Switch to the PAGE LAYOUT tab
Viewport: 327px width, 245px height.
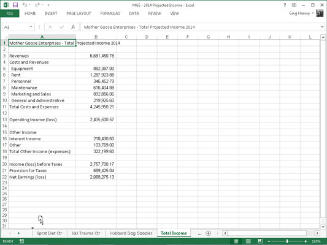click(x=79, y=13)
